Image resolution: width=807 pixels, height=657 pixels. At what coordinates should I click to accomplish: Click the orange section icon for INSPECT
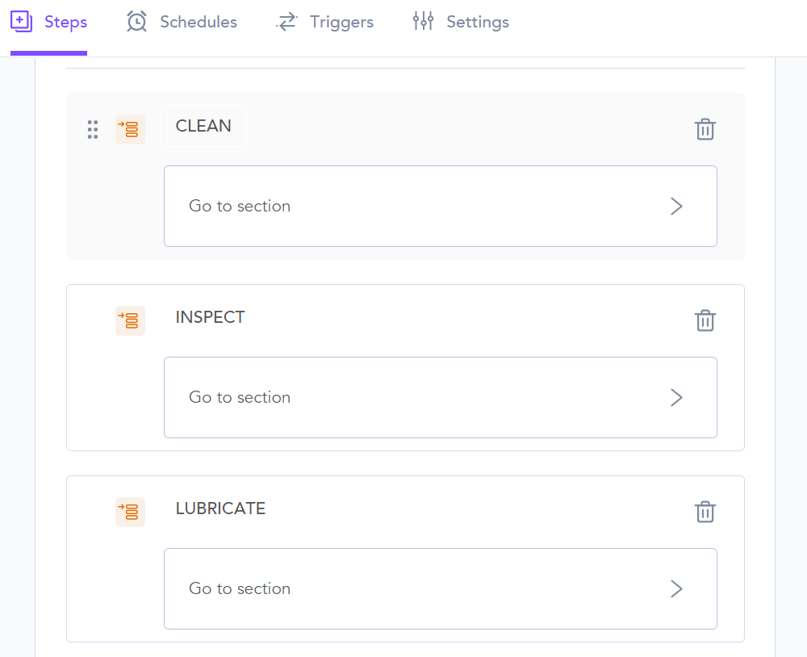130,320
